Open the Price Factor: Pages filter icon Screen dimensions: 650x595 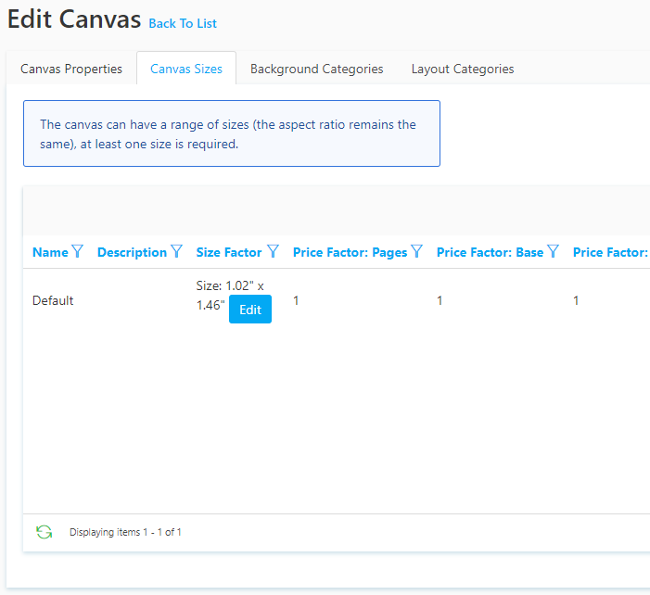tap(416, 251)
